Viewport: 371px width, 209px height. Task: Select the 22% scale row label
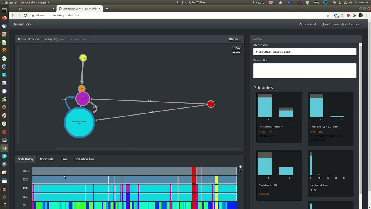(25, 179)
